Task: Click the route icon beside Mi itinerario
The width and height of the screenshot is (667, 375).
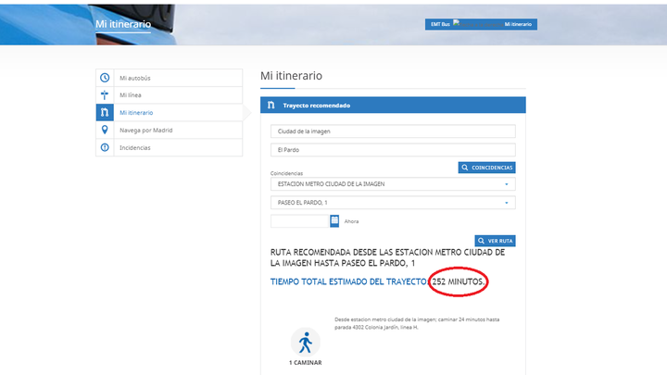Action: coord(105,112)
